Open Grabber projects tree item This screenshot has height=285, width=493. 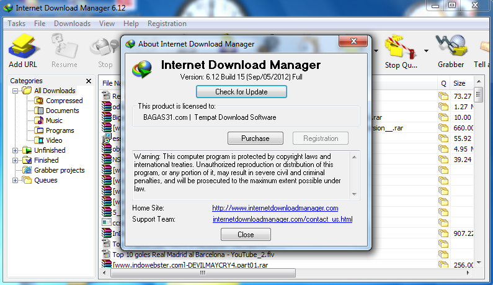[x=54, y=170]
